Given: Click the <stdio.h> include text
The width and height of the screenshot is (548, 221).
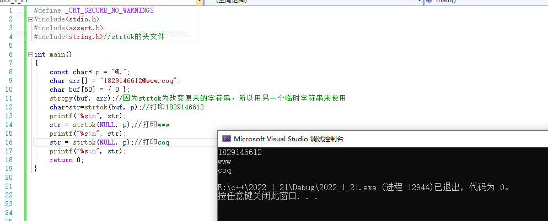Looking at the screenshot, I should [83, 19].
